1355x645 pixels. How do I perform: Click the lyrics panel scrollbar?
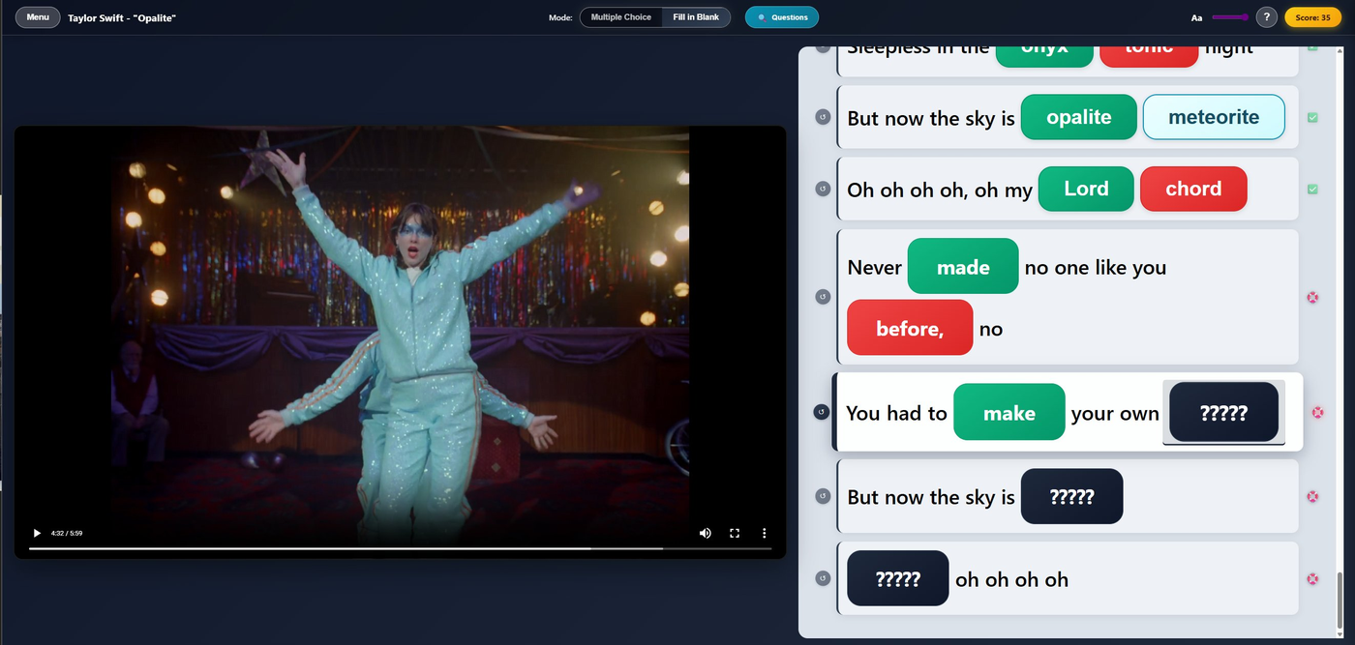click(1340, 600)
